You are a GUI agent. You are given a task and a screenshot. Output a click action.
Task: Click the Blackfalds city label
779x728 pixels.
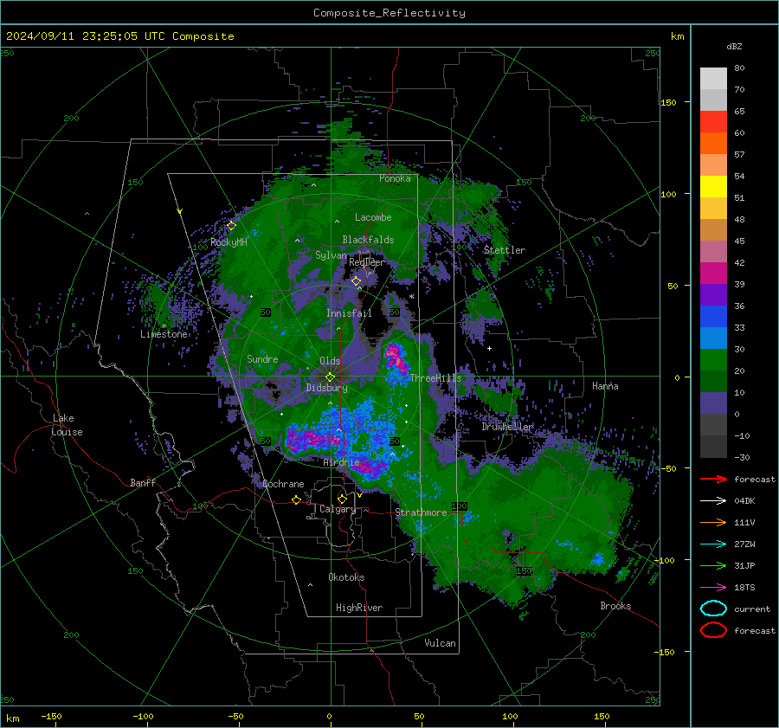(368, 240)
